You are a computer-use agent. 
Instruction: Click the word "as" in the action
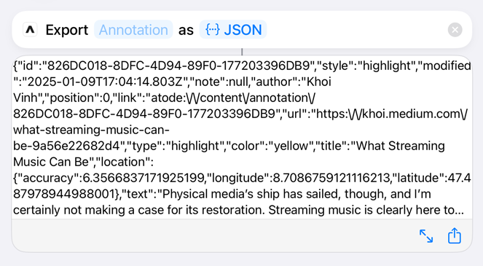click(x=186, y=31)
